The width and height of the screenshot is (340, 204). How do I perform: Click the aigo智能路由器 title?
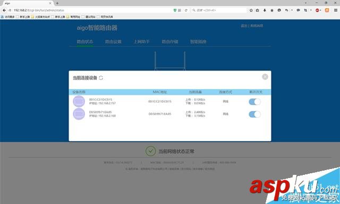tap(97, 28)
